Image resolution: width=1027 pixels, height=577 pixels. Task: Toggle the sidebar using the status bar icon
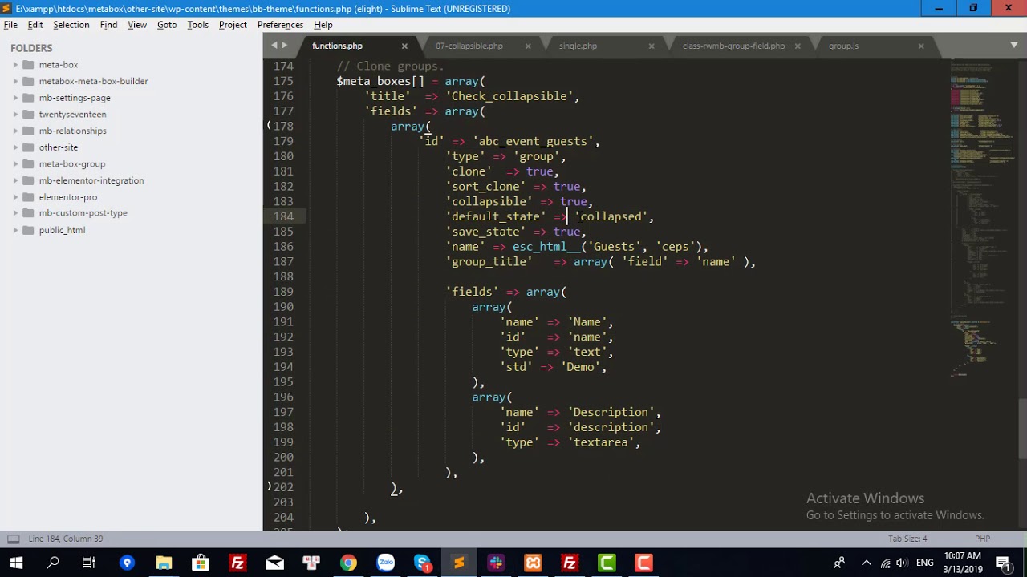14,539
